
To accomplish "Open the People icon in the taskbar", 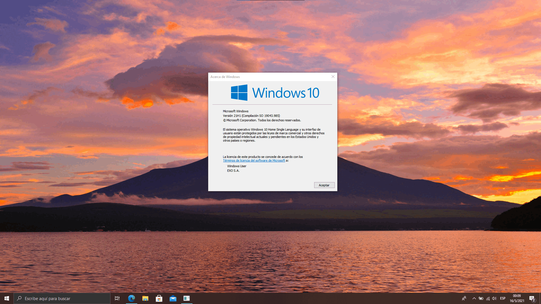I will (x=464, y=298).
